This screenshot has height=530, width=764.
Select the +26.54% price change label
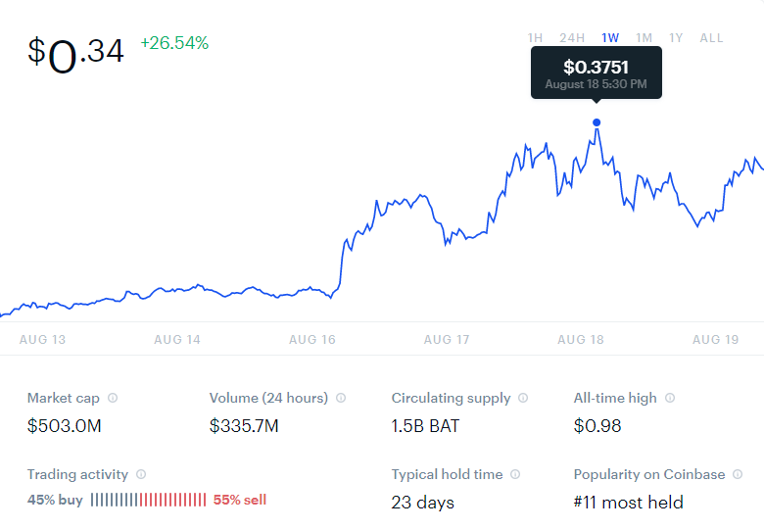click(x=174, y=43)
